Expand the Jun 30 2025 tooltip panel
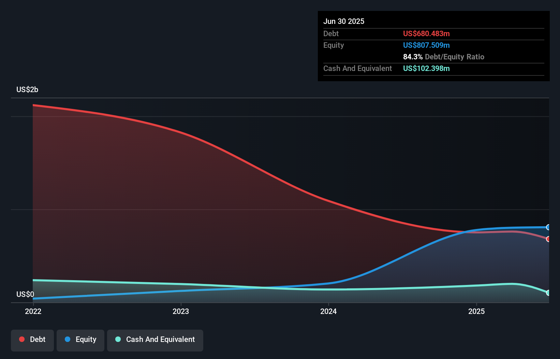 344,21
